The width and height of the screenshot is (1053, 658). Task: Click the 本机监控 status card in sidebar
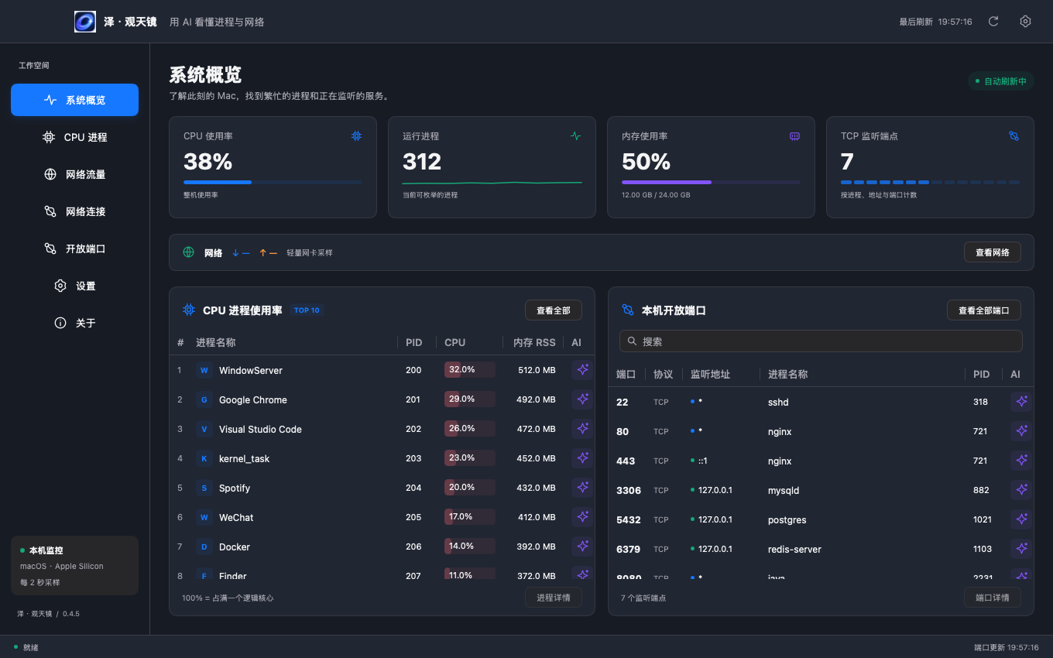74,566
